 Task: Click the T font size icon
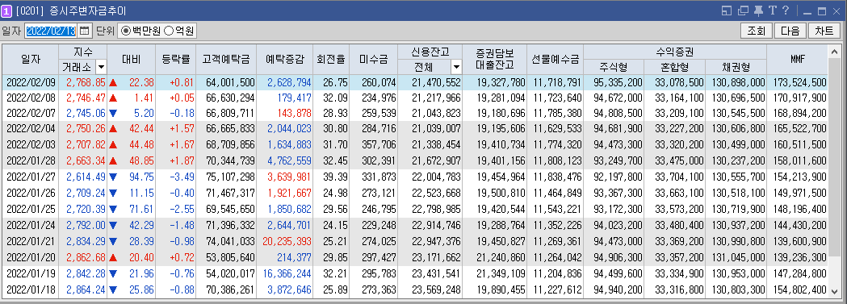(x=773, y=10)
